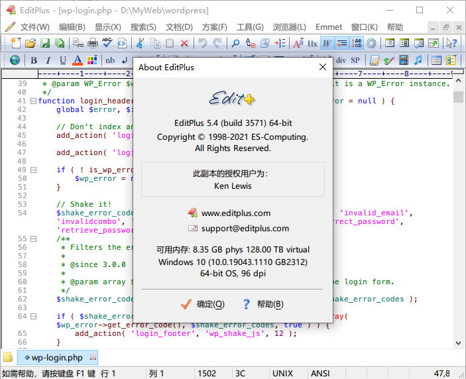This screenshot has width=466, height=379.
Task: Undo the last edit
Action: (x=203, y=43)
